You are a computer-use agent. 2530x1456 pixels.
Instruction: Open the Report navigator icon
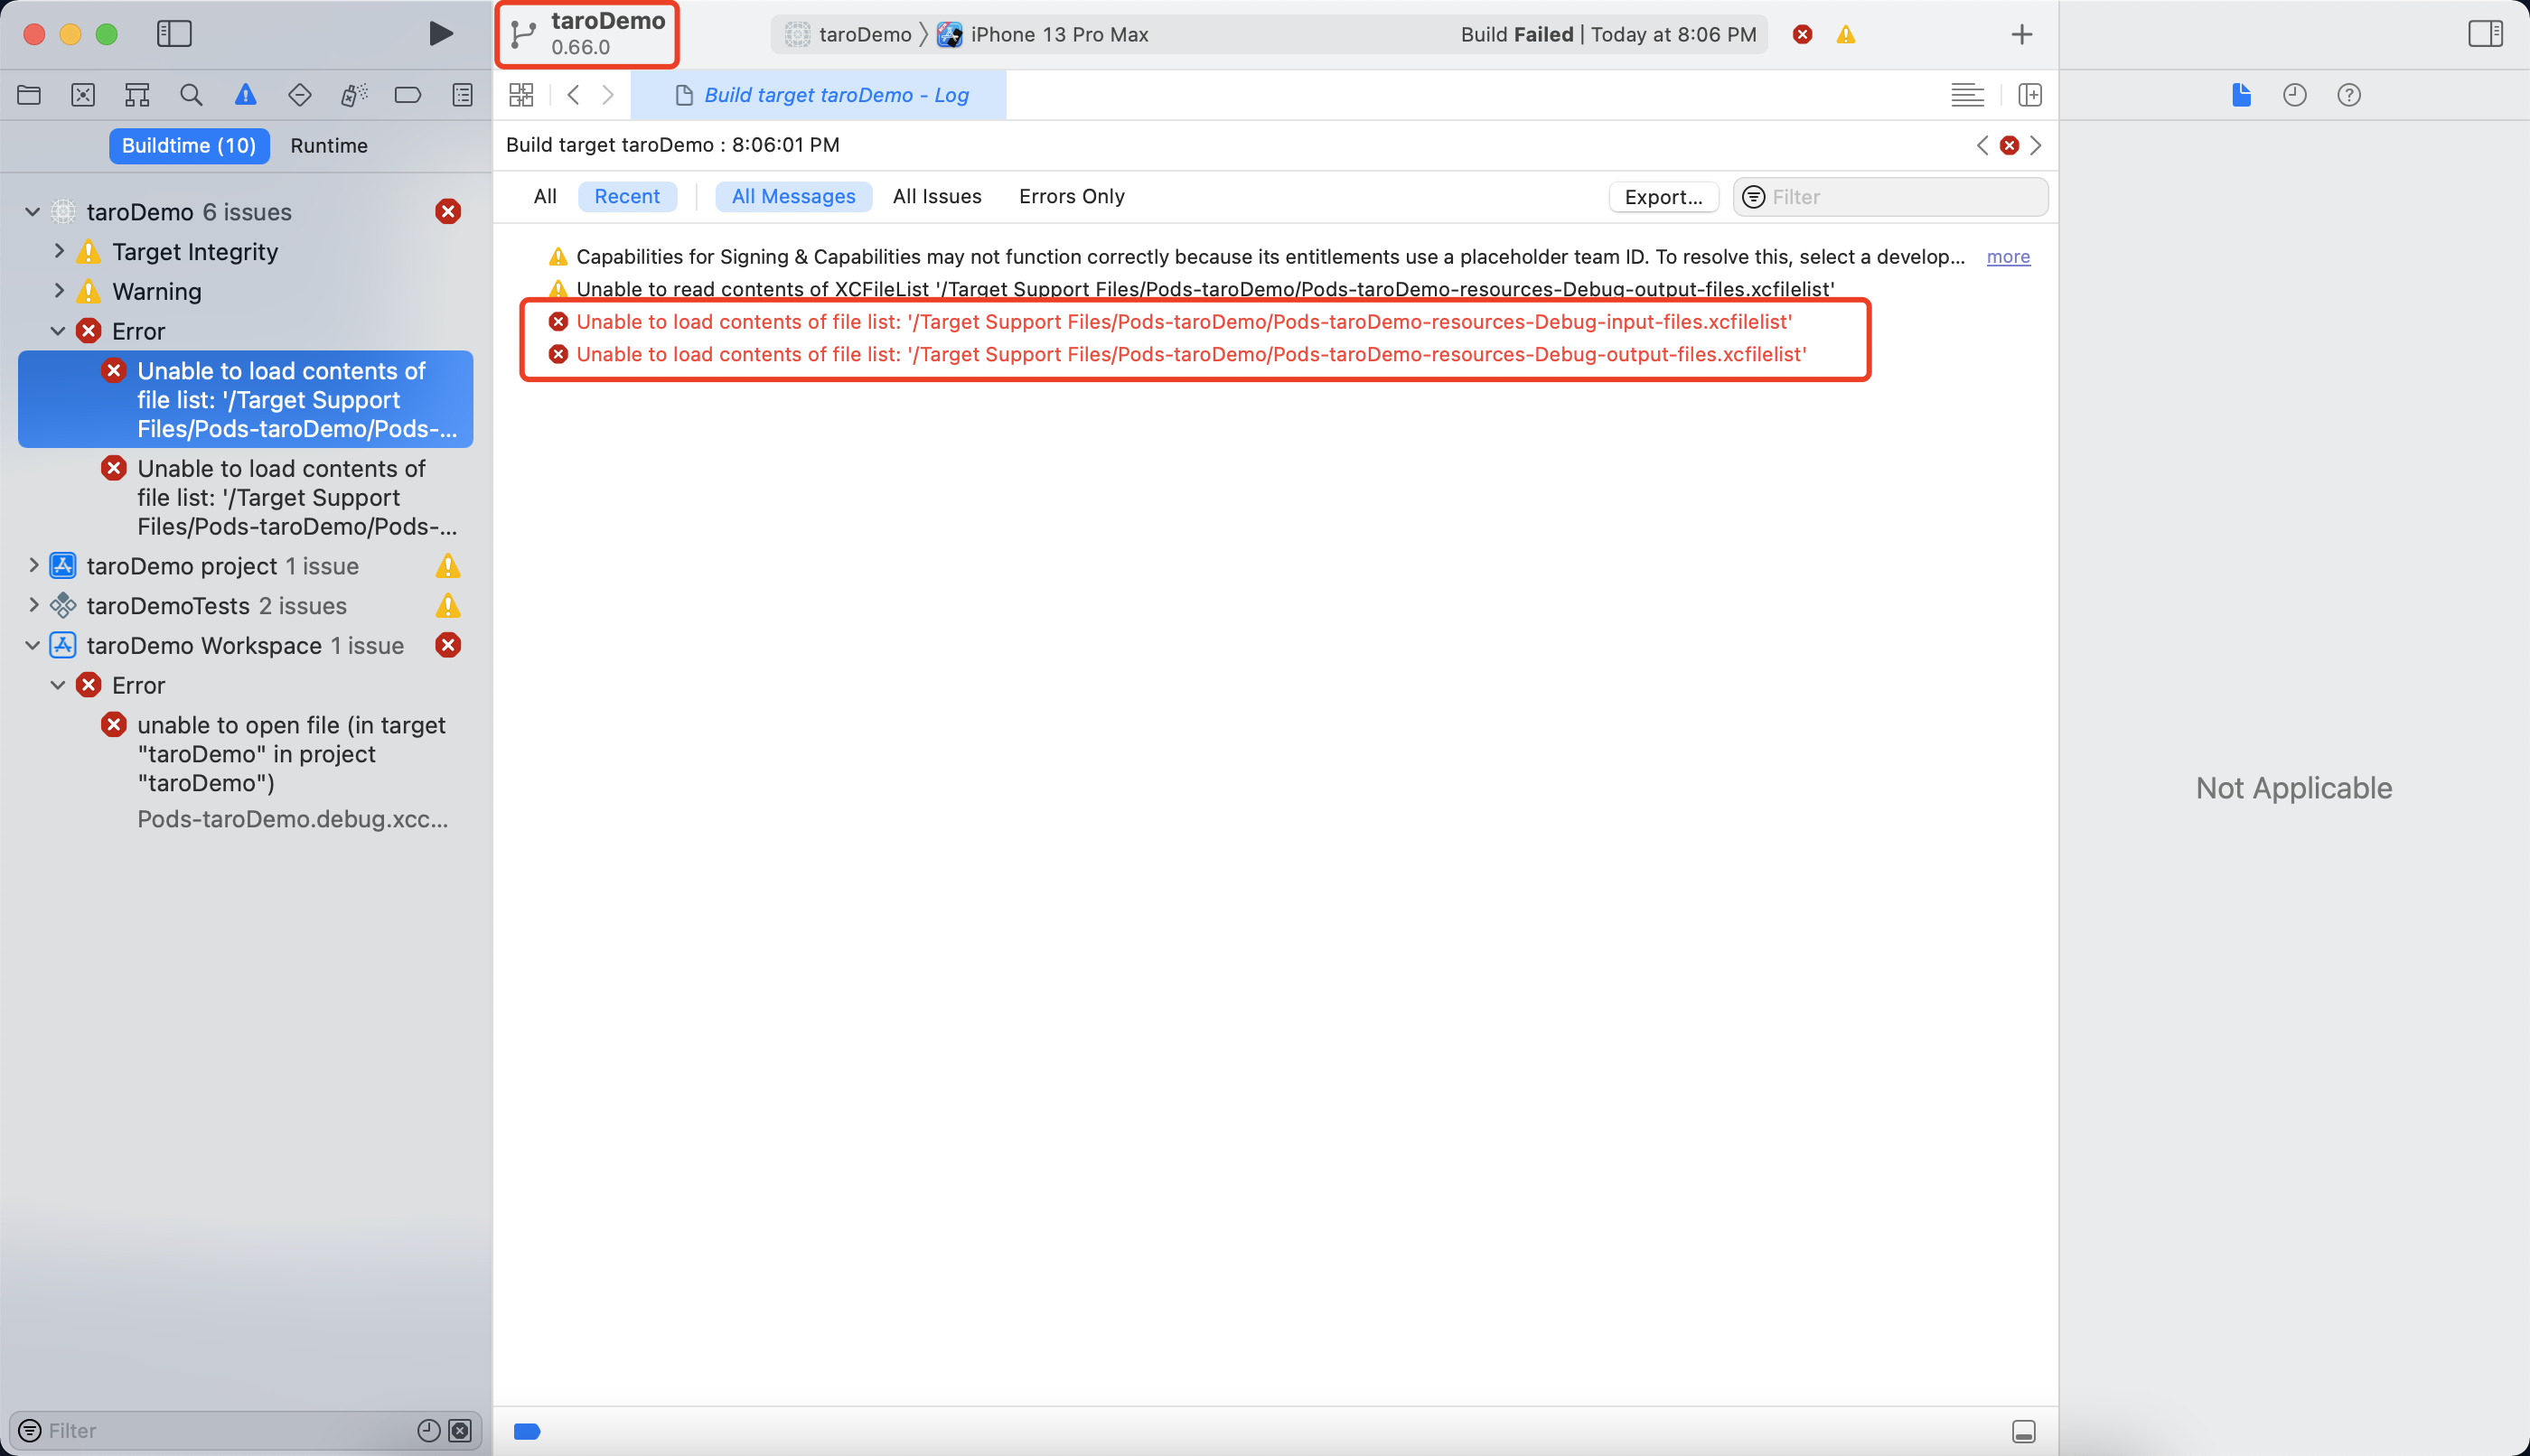point(463,95)
